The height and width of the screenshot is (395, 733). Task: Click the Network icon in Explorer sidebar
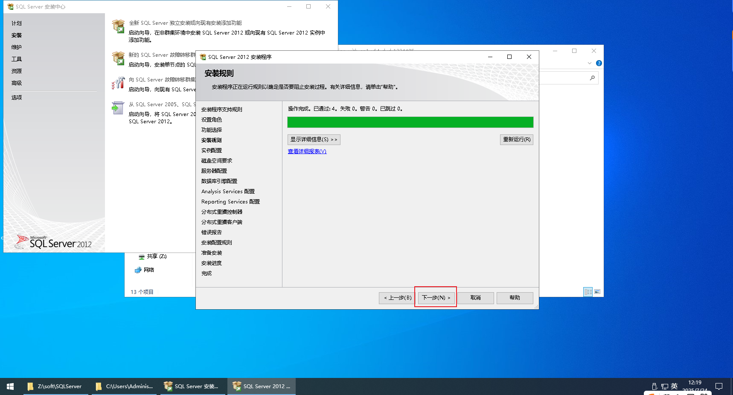point(138,270)
